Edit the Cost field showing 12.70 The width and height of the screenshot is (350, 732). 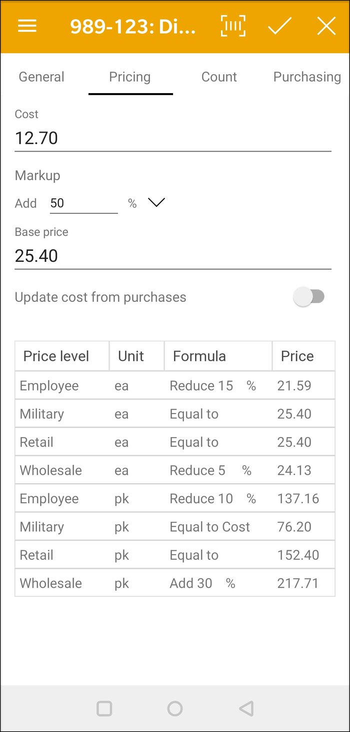tap(173, 138)
